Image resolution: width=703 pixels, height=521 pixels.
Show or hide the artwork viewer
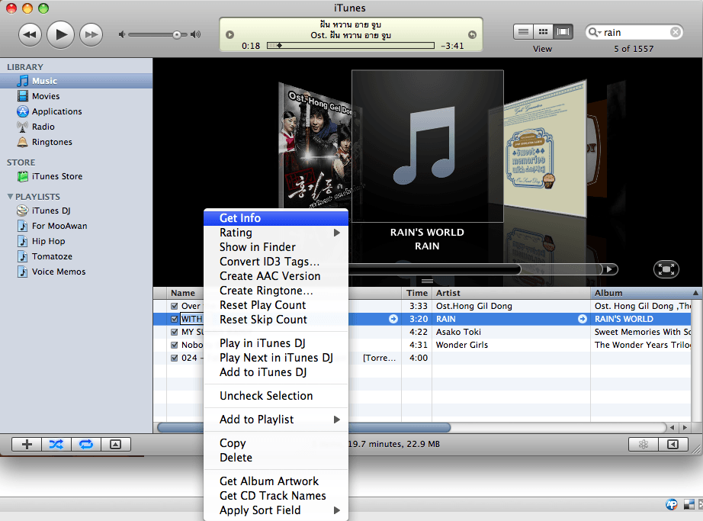(x=116, y=444)
